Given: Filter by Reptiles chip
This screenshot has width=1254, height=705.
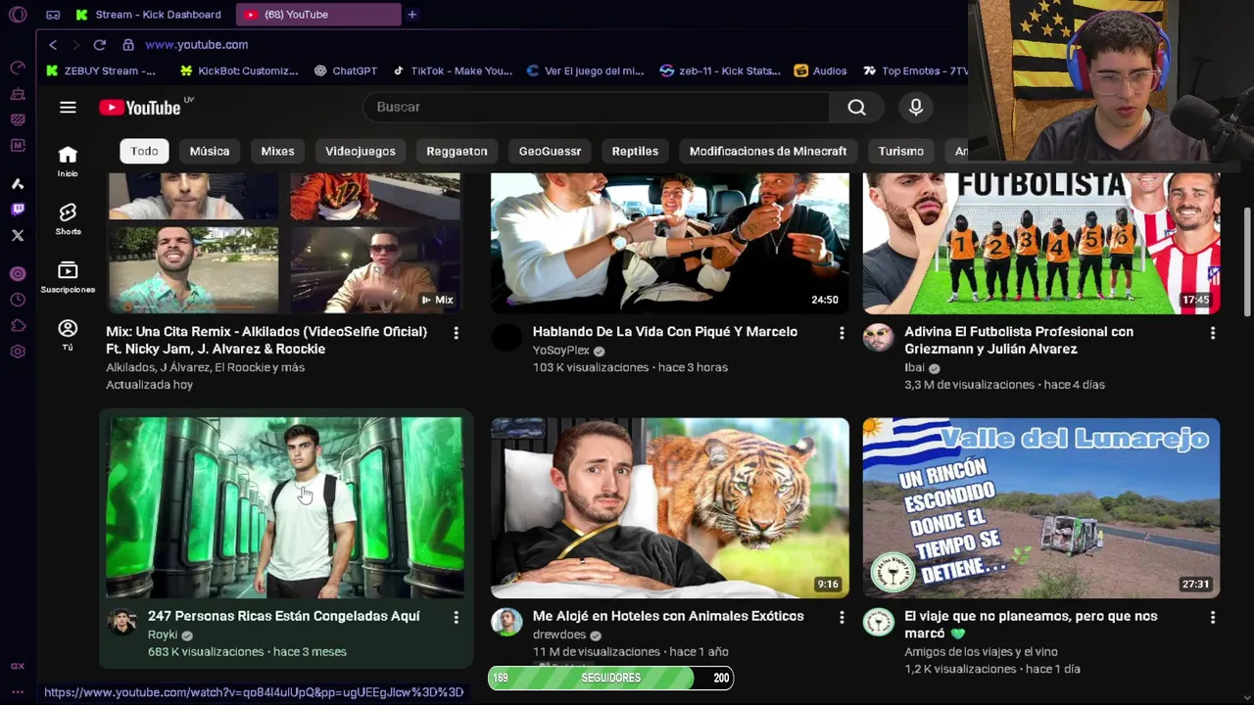Looking at the screenshot, I should 635,151.
